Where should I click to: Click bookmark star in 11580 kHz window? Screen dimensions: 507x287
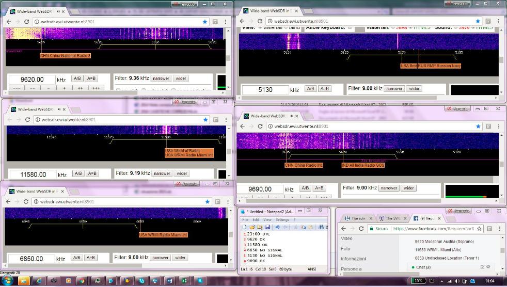(205, 120)
